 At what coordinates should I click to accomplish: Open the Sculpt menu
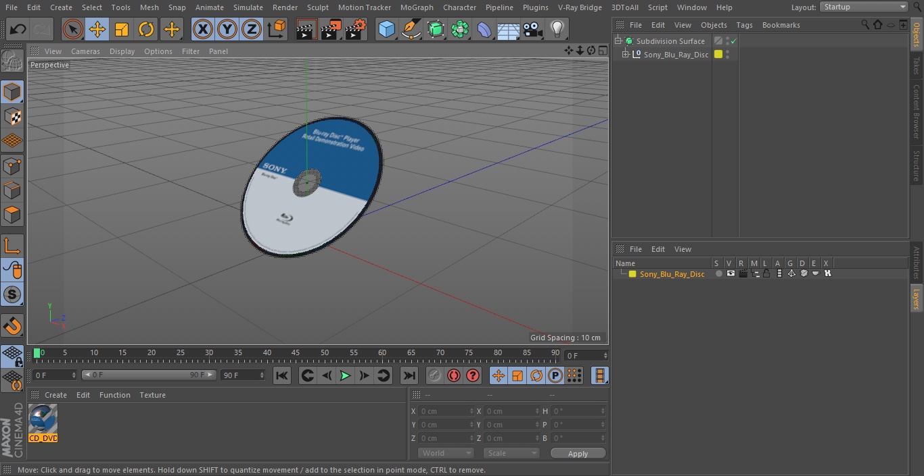317,7
